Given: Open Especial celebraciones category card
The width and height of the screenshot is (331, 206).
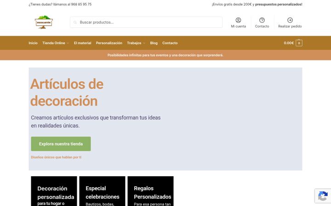Looking at the screenshot, I should pyautogui.click(x=102, y=191).
